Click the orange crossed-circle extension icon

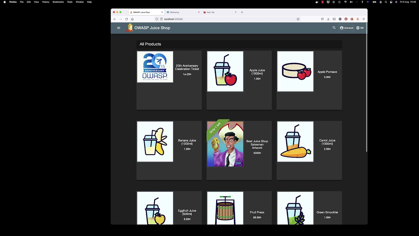[352, 19]
